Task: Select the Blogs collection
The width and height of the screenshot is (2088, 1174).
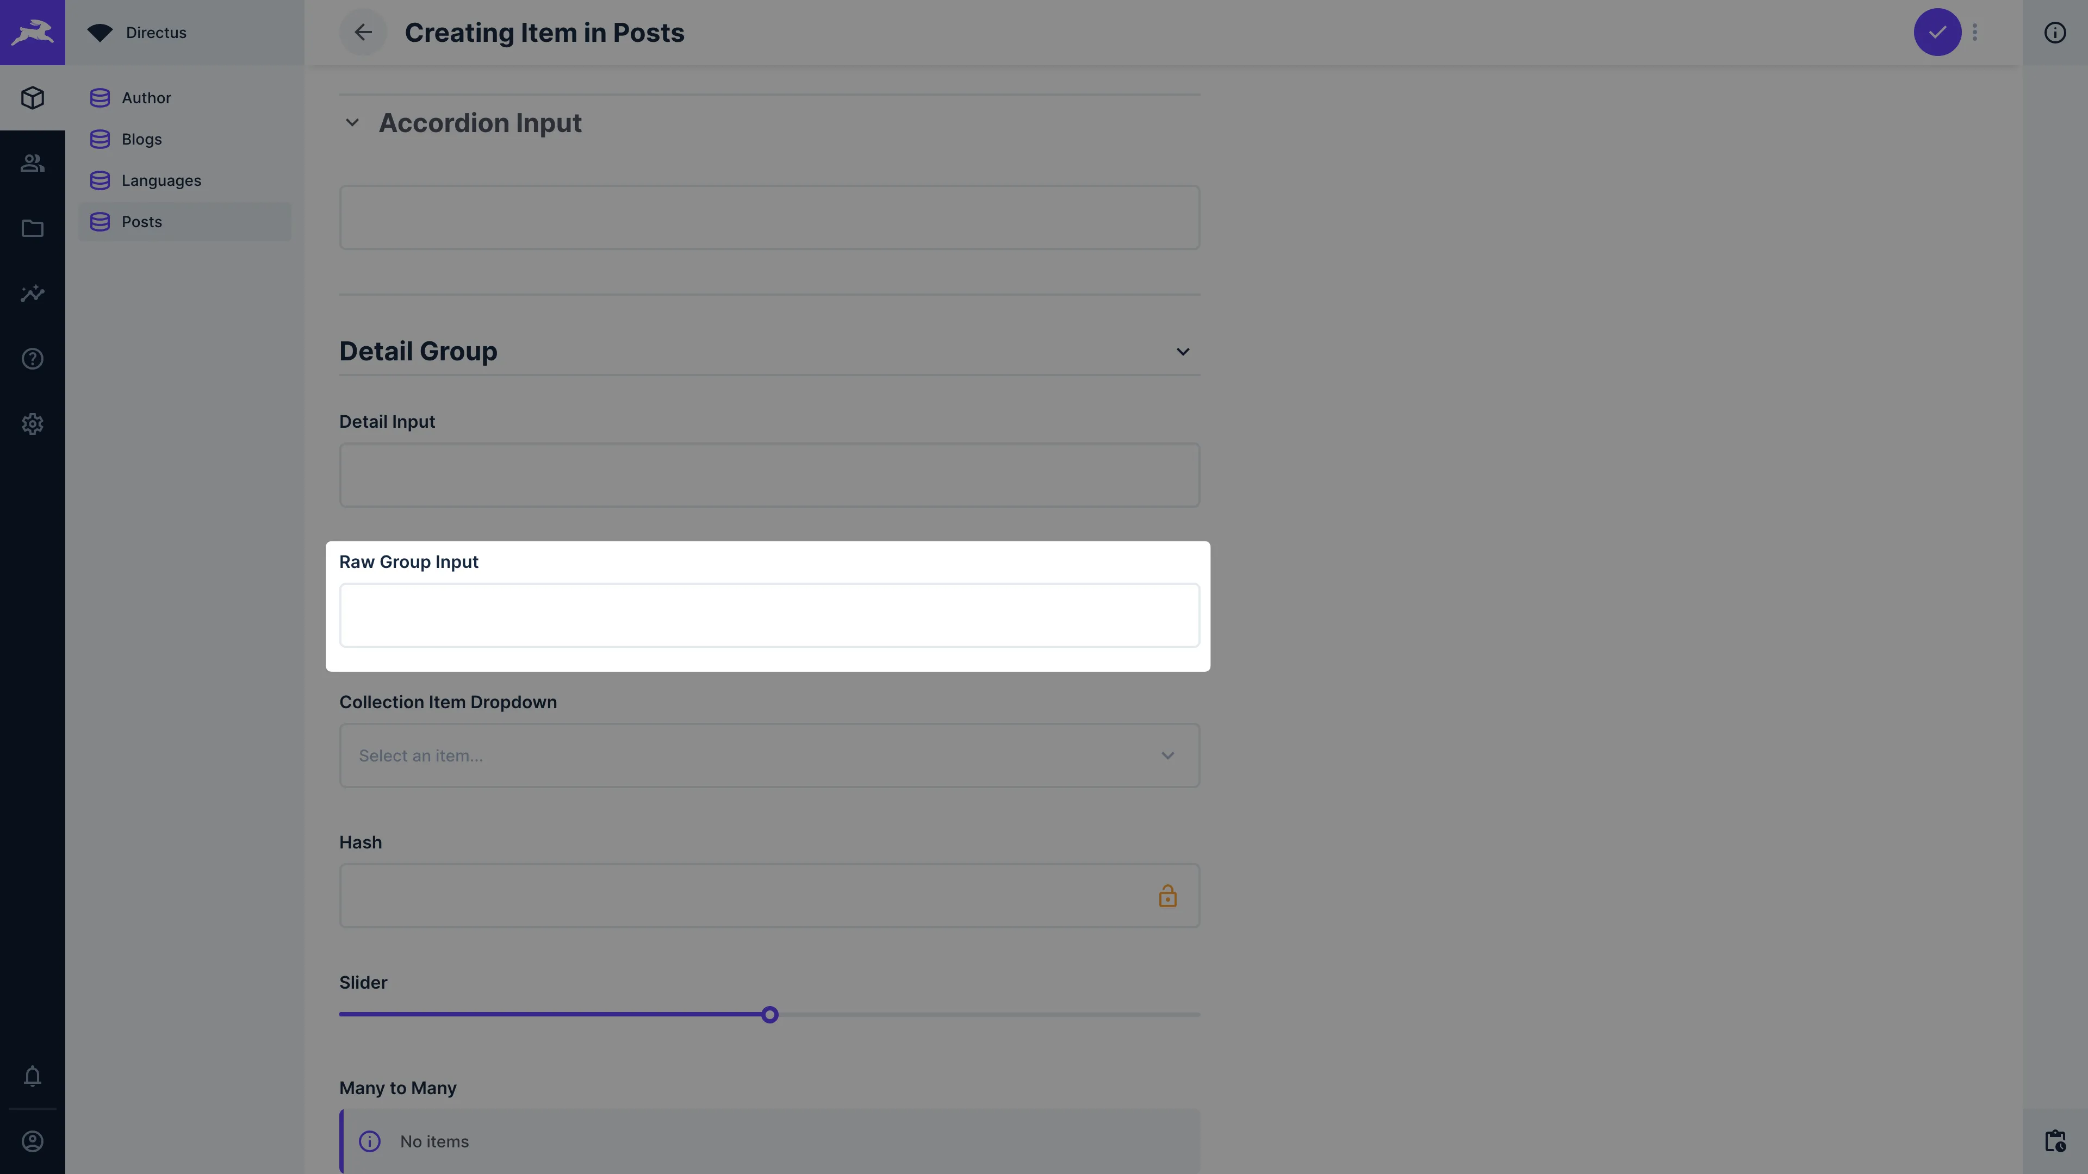Action: 142,139
